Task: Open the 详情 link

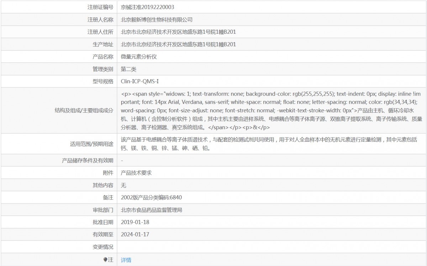Action: coord(126,260)
